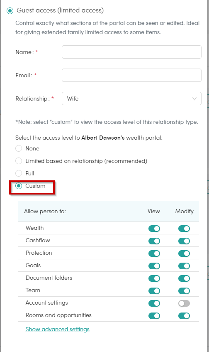Select the None access level

coord(19,148)
